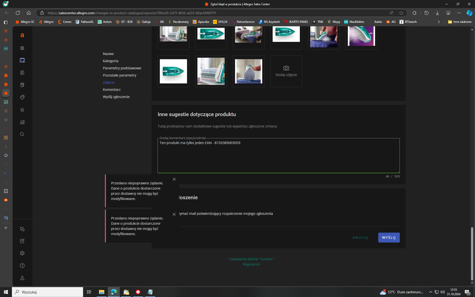Click the price tag icon in sidebar
Viewport: 475px width, 297px height.
(22, 97)
